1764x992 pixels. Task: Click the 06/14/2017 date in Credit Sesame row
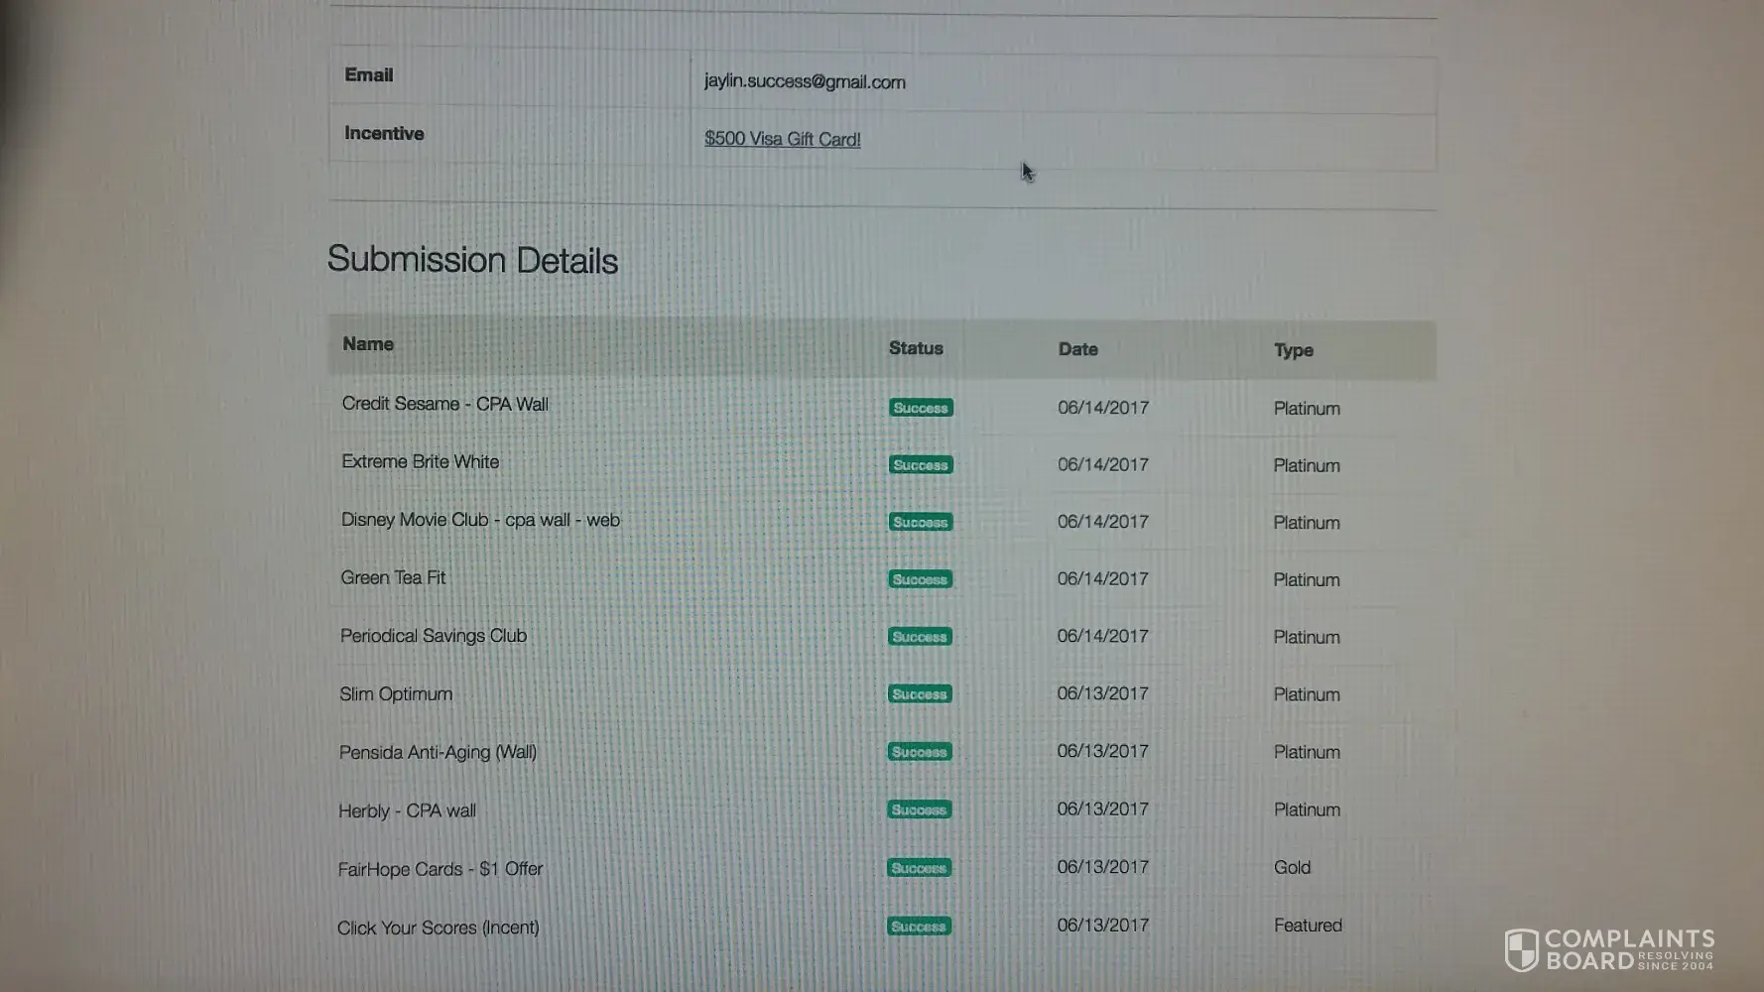[1103, 408]
